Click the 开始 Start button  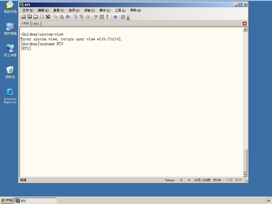tap(7, 200)
